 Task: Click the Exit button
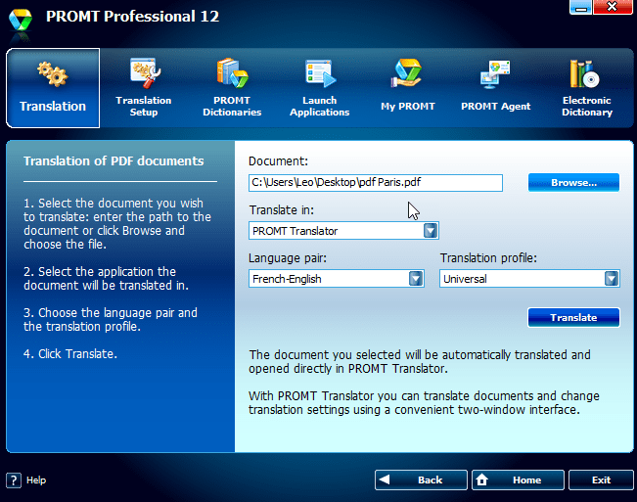coord(601,480)
